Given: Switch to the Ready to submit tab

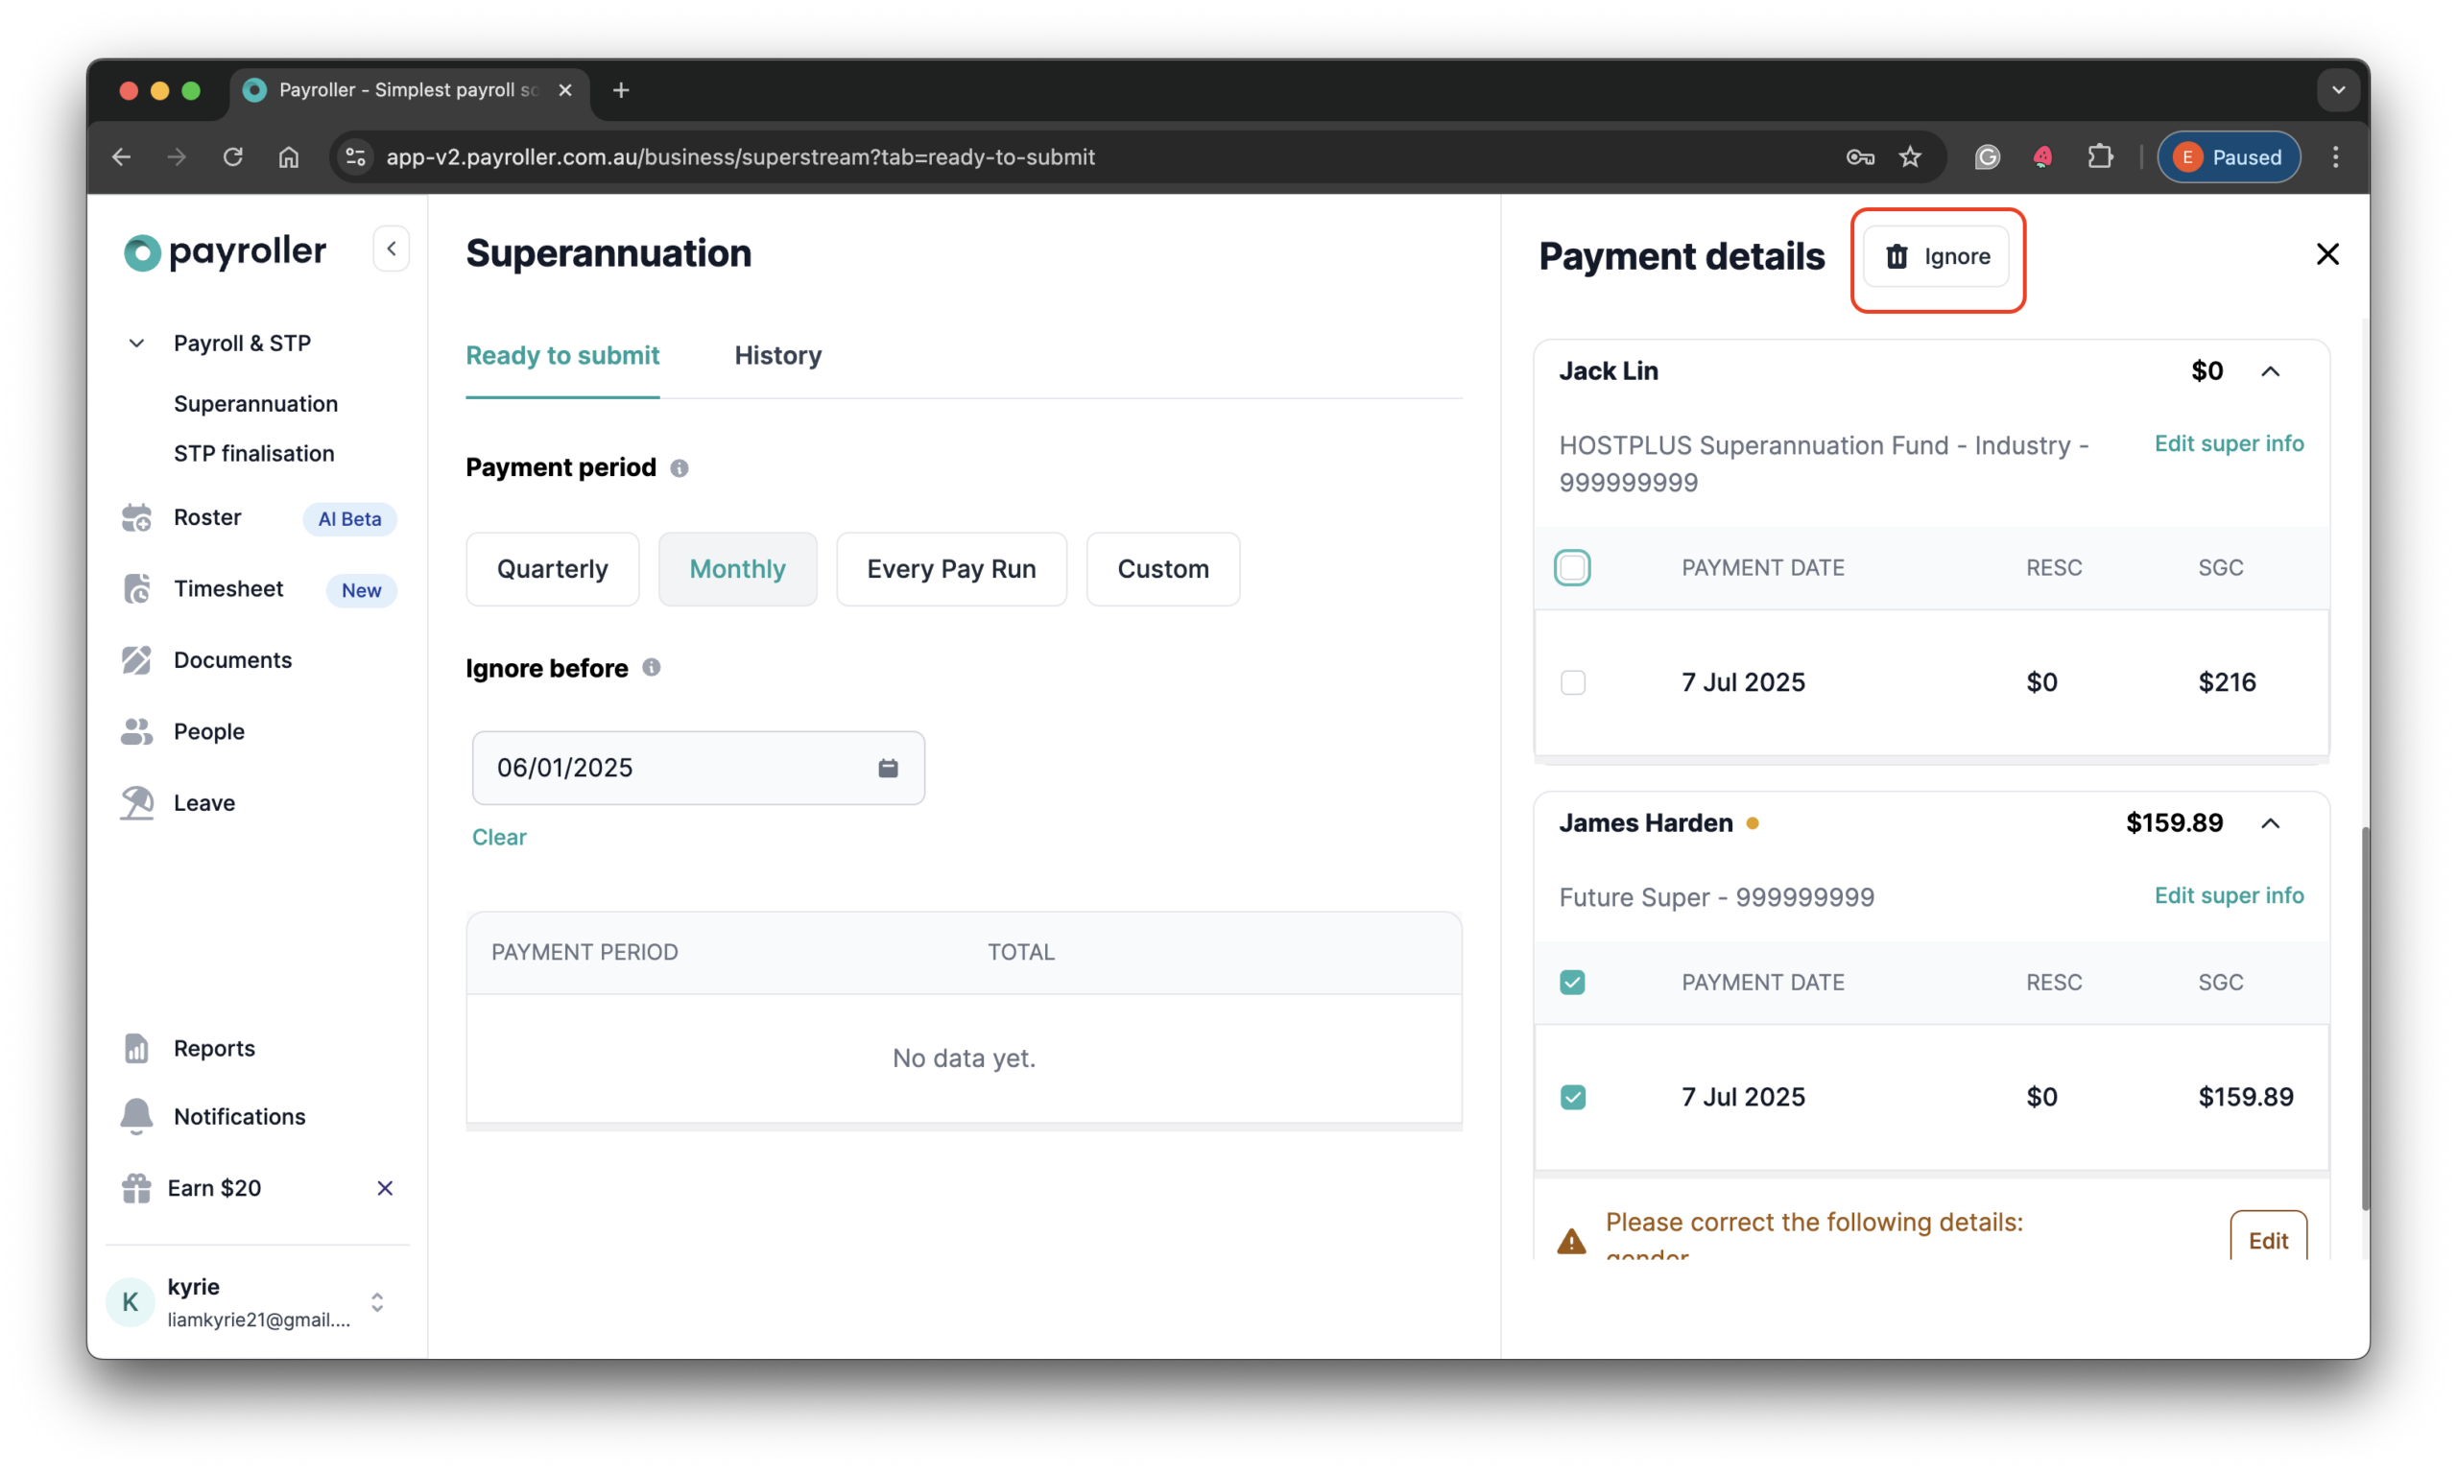Looking at the screenshot, I should [x=563, y=356].
